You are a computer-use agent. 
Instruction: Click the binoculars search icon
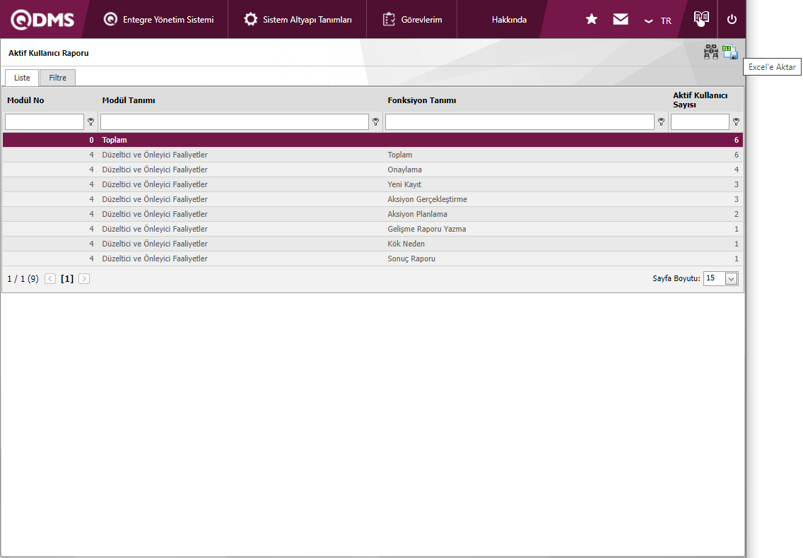[x=710, y=52]
